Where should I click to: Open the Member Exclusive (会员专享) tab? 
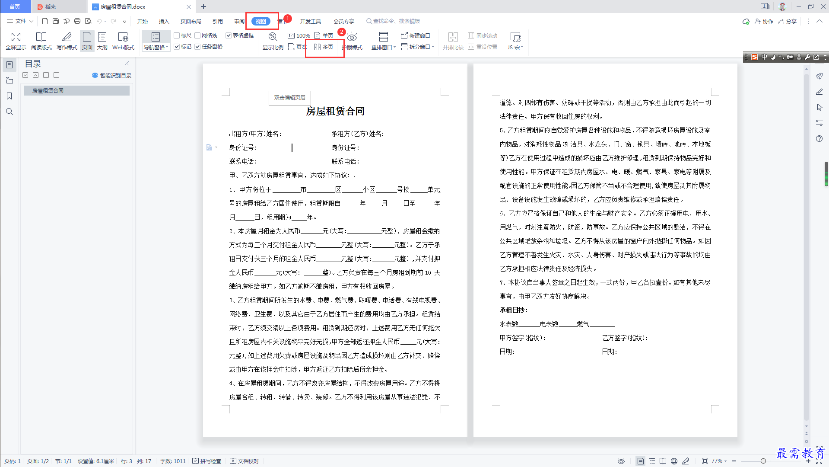[344, 21]
